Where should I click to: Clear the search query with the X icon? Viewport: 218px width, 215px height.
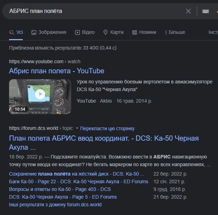[188, 11]
